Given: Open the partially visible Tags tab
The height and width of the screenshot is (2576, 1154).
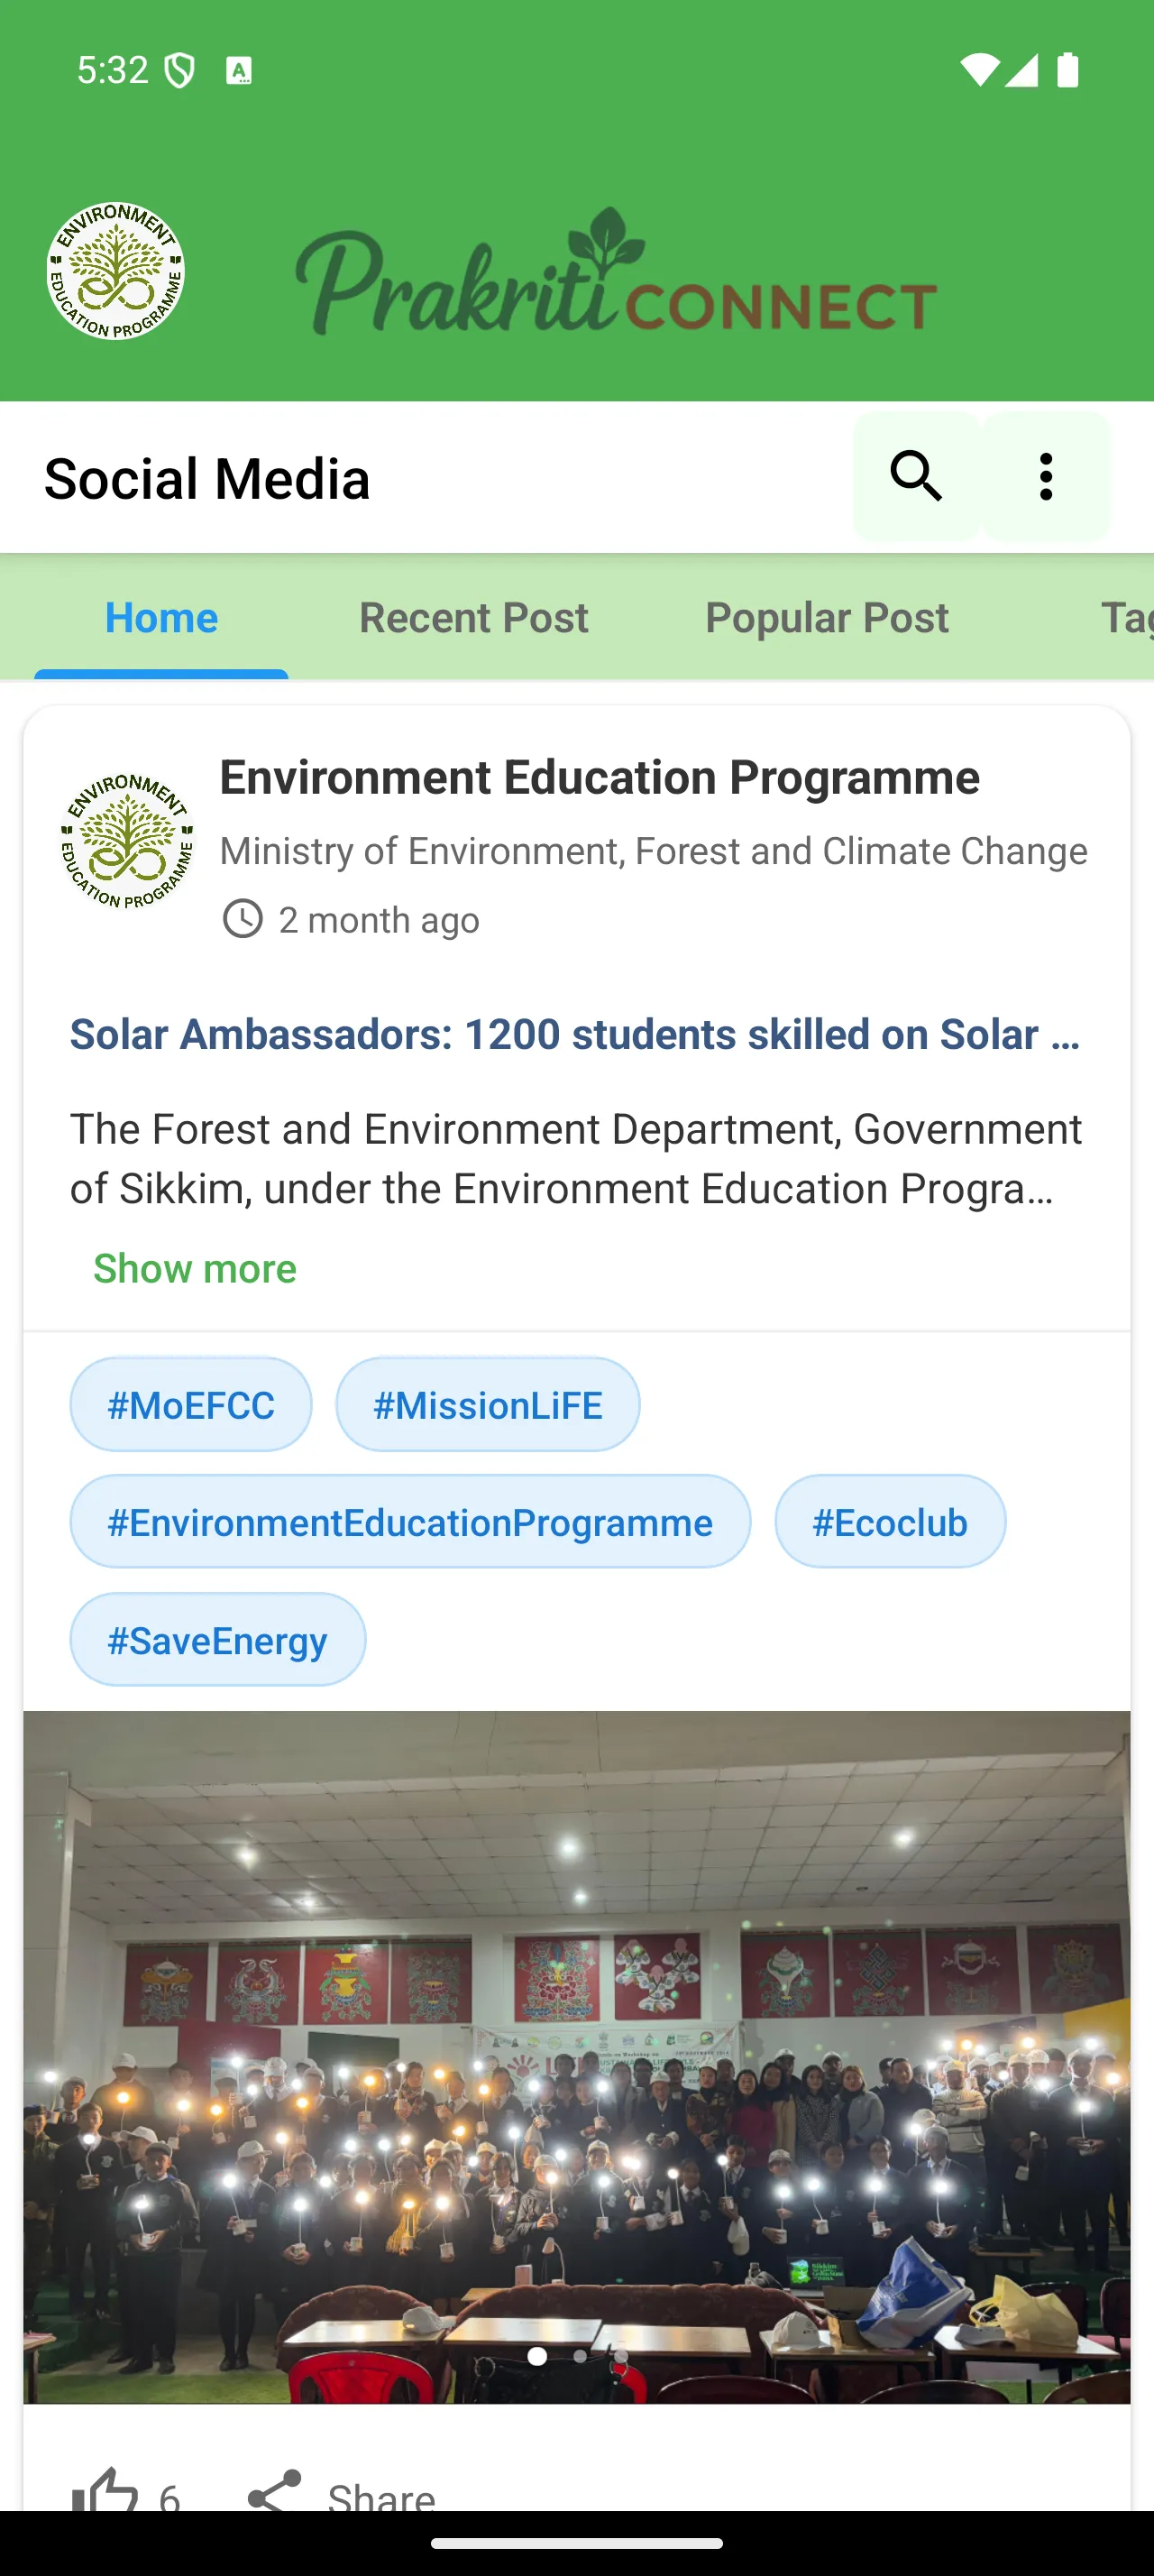Looking at the screenshot, I should pos(1126,617).
